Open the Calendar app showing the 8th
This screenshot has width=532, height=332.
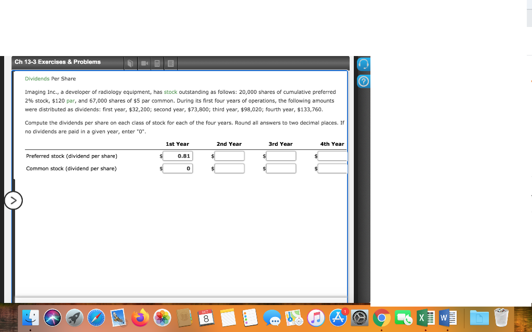pos(206,317)
